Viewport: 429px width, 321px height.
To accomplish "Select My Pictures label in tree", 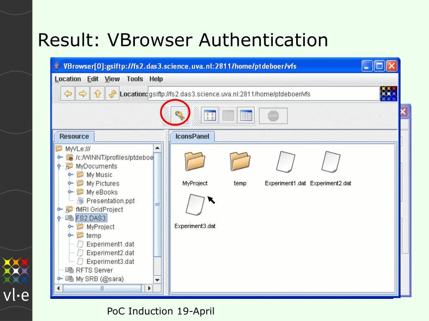I will click(x=103, y=183).
